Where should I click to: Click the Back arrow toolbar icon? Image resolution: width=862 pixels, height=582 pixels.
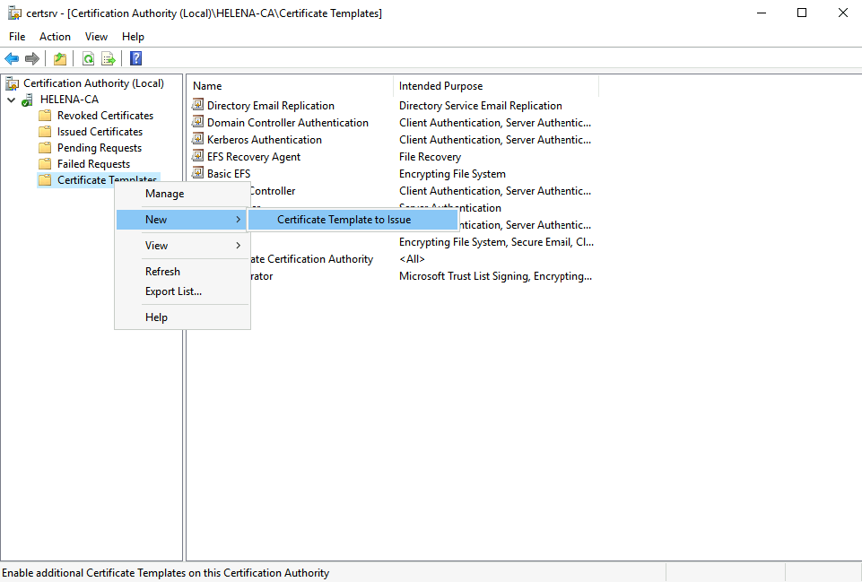[12, 59]
